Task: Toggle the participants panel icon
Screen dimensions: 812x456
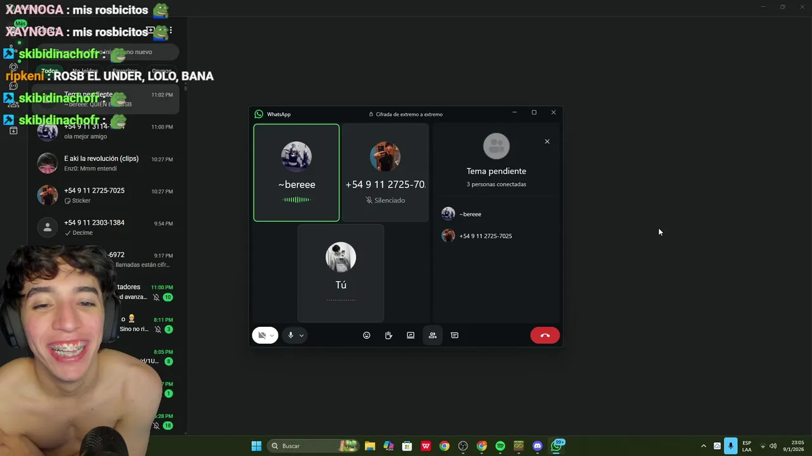Action: 433,335
